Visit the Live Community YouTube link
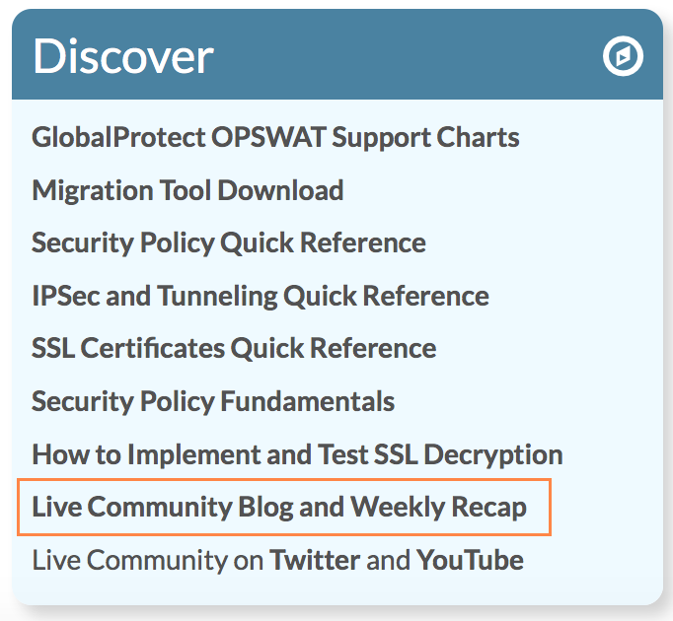 tap(470, 560)
